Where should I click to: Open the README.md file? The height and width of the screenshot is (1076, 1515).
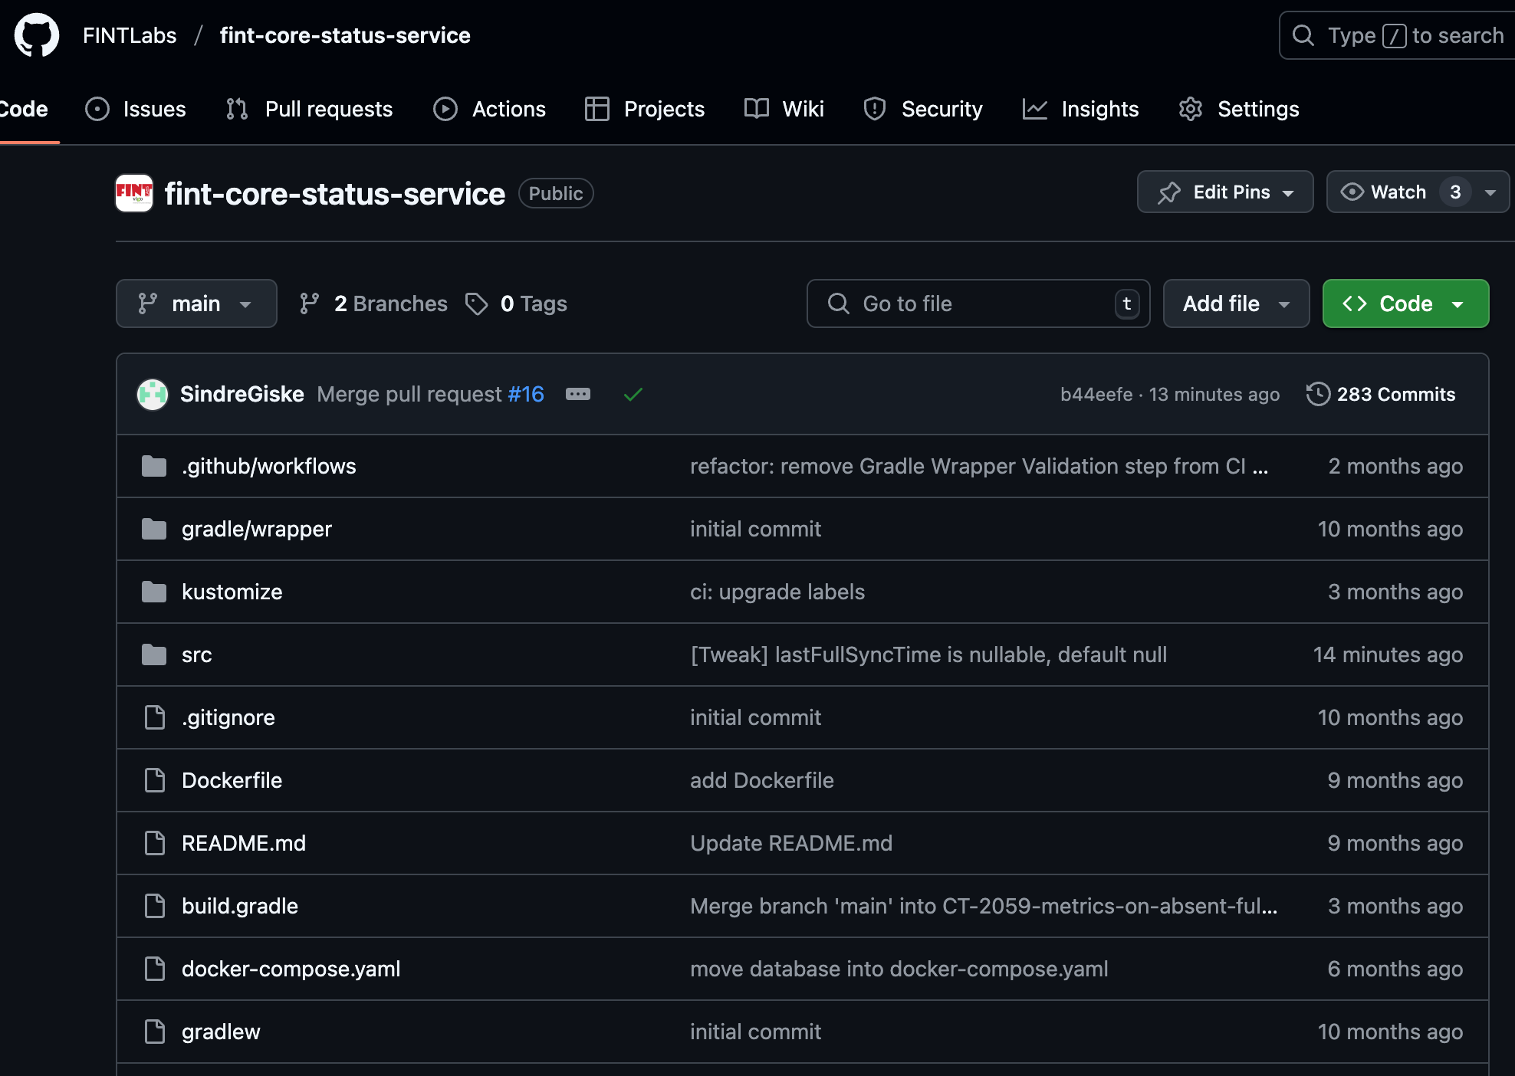(243, 843)
